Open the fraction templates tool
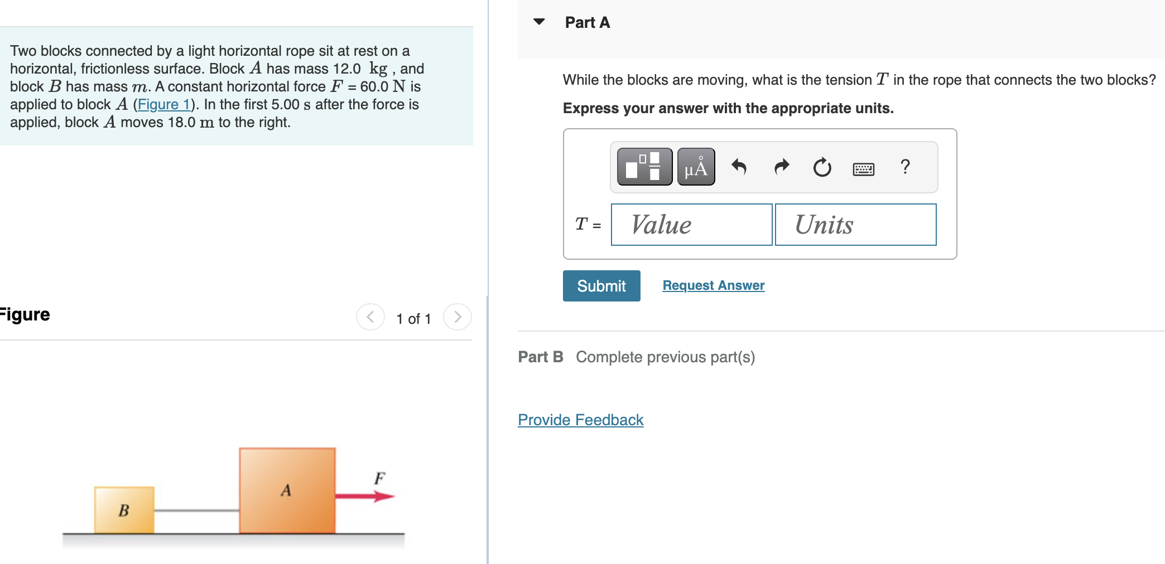The width and height of the screenshot is (1165, 564). [x=644, y=167]
